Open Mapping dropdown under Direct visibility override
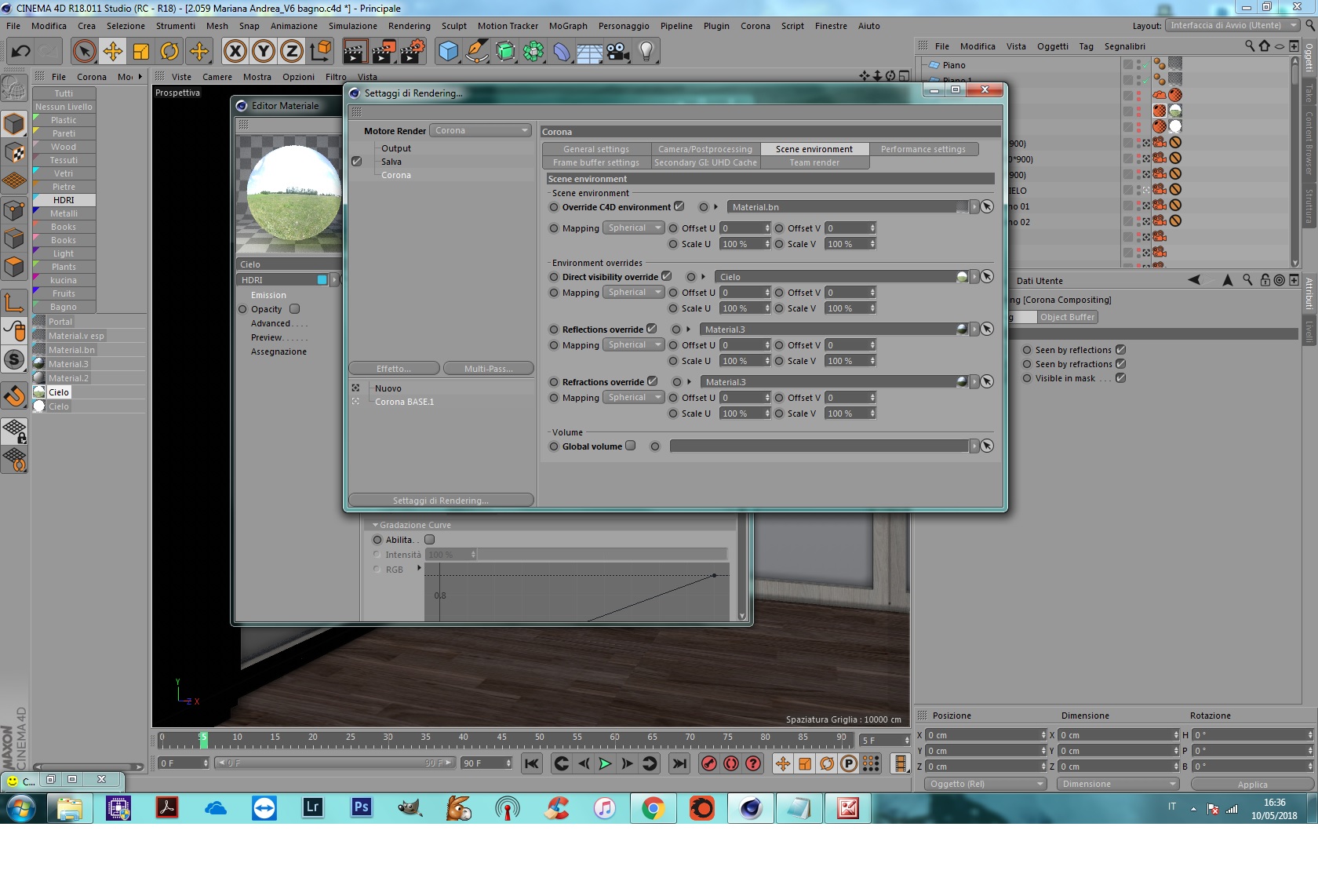 tap(634, 293)
